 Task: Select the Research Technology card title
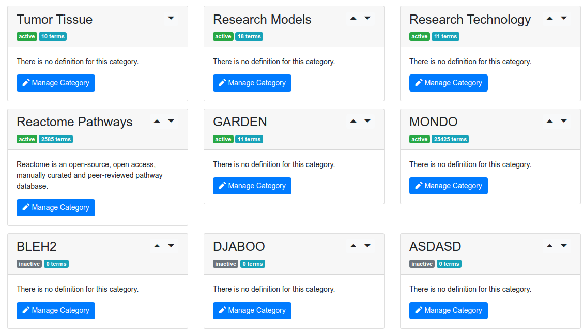(x=470, y=19)
